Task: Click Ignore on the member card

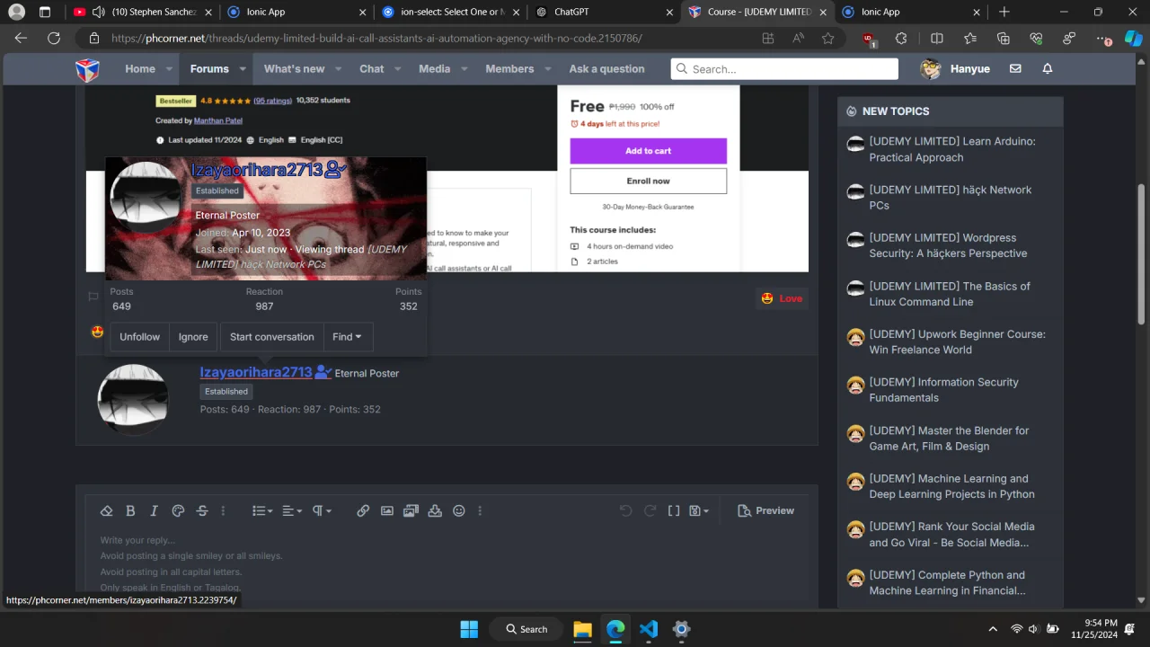Action: [193, 337]
